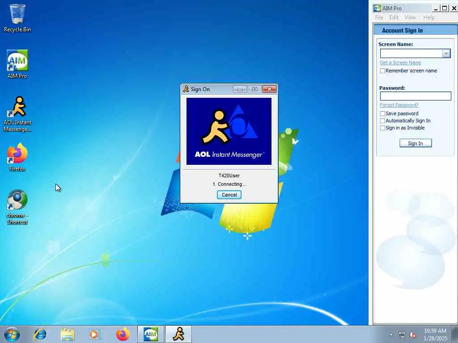The width and height of the screenshot is (458, 343).
Task: Open the AIM Pro View menu
Action: pos(411,17)
